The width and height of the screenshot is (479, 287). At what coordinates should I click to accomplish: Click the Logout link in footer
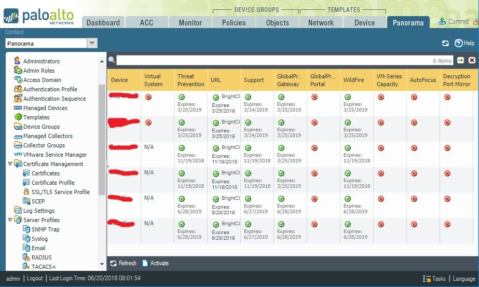coord(35,278)
